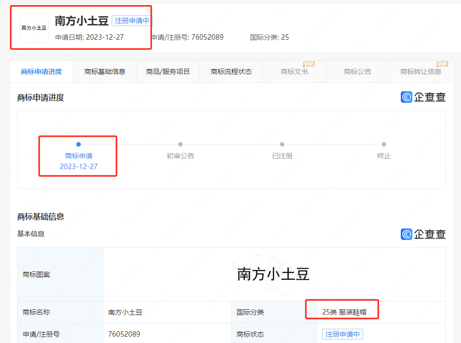Click the 南方小土豆 page title
The width and height of the screenshot is (461, 343).
[x=82, y=21]
